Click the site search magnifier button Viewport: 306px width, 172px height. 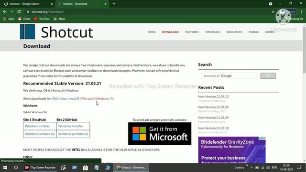click(268, 75)
